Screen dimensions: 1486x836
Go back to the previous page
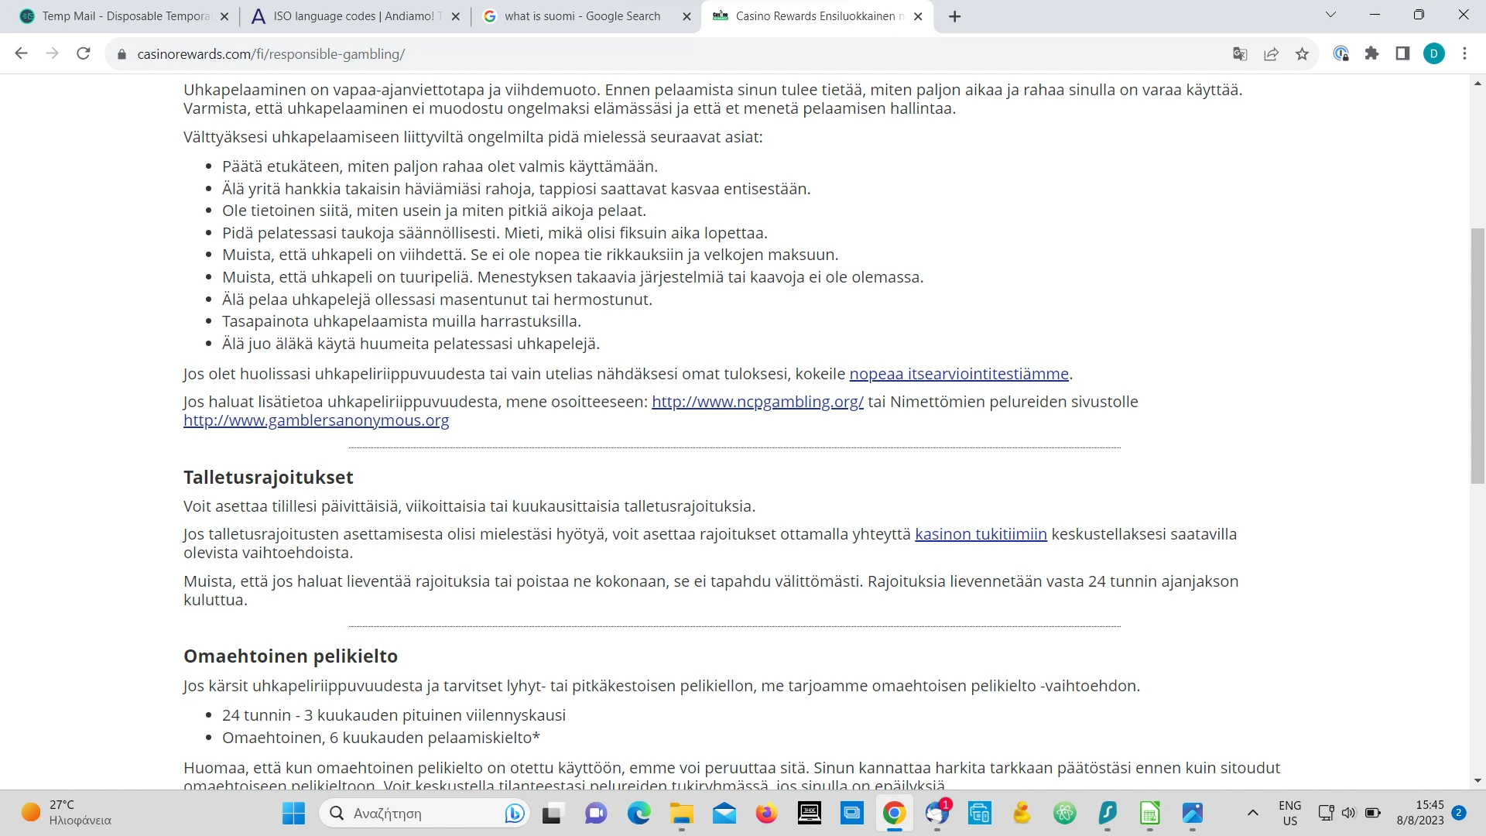21,53
